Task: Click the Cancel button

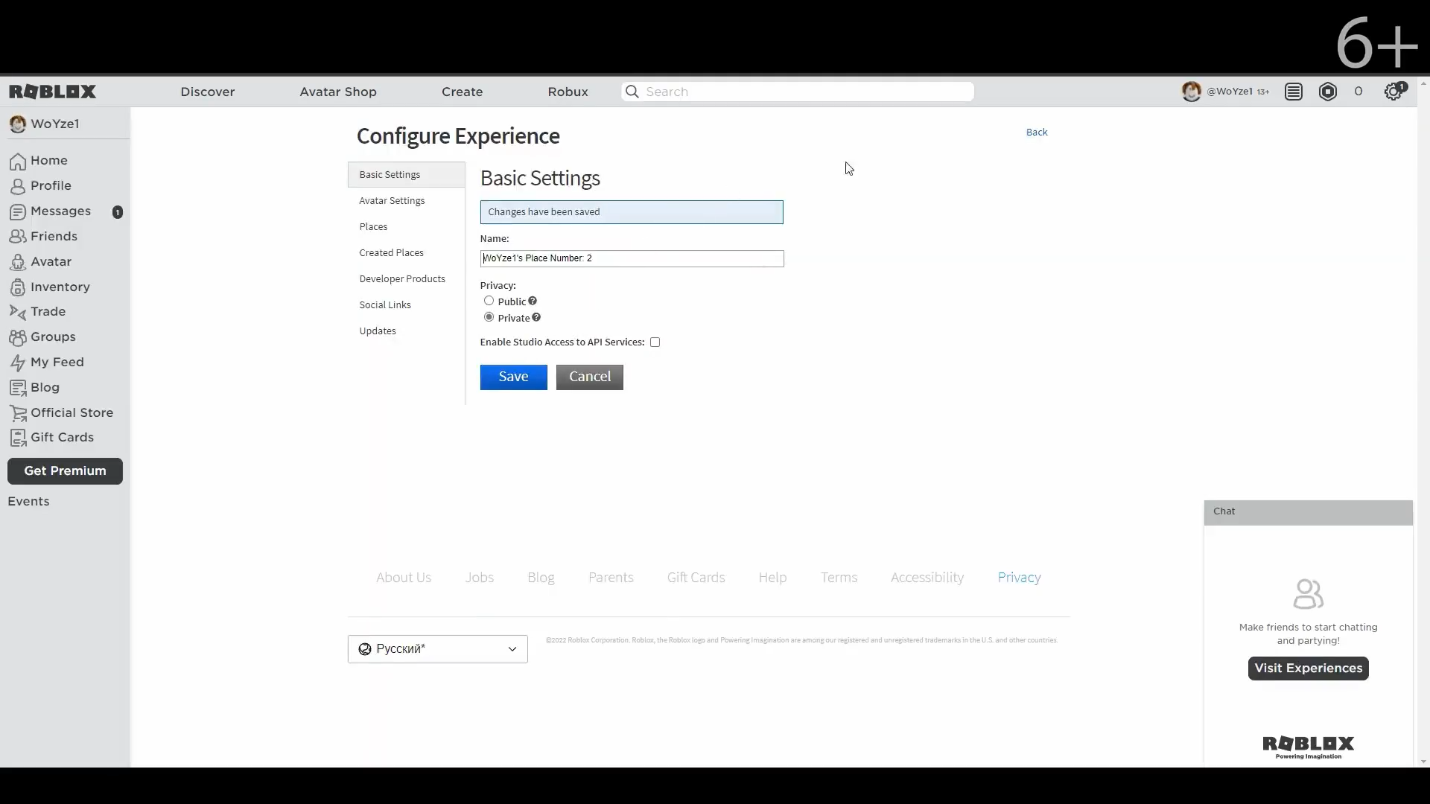Action: click(589, 377)
